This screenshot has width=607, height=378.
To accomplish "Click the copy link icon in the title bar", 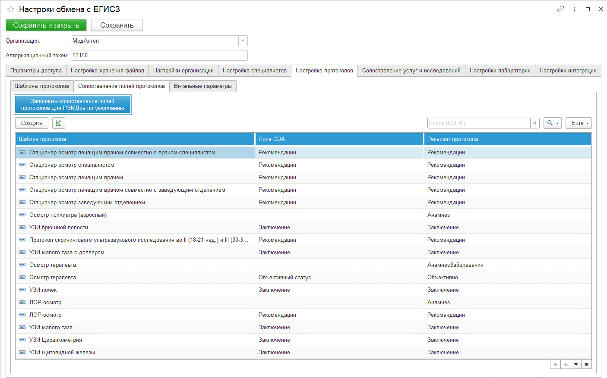I will [560, 9].
